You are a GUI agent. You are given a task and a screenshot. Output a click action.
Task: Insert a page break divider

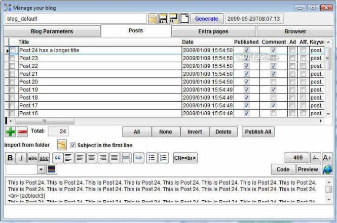(126, 158)
